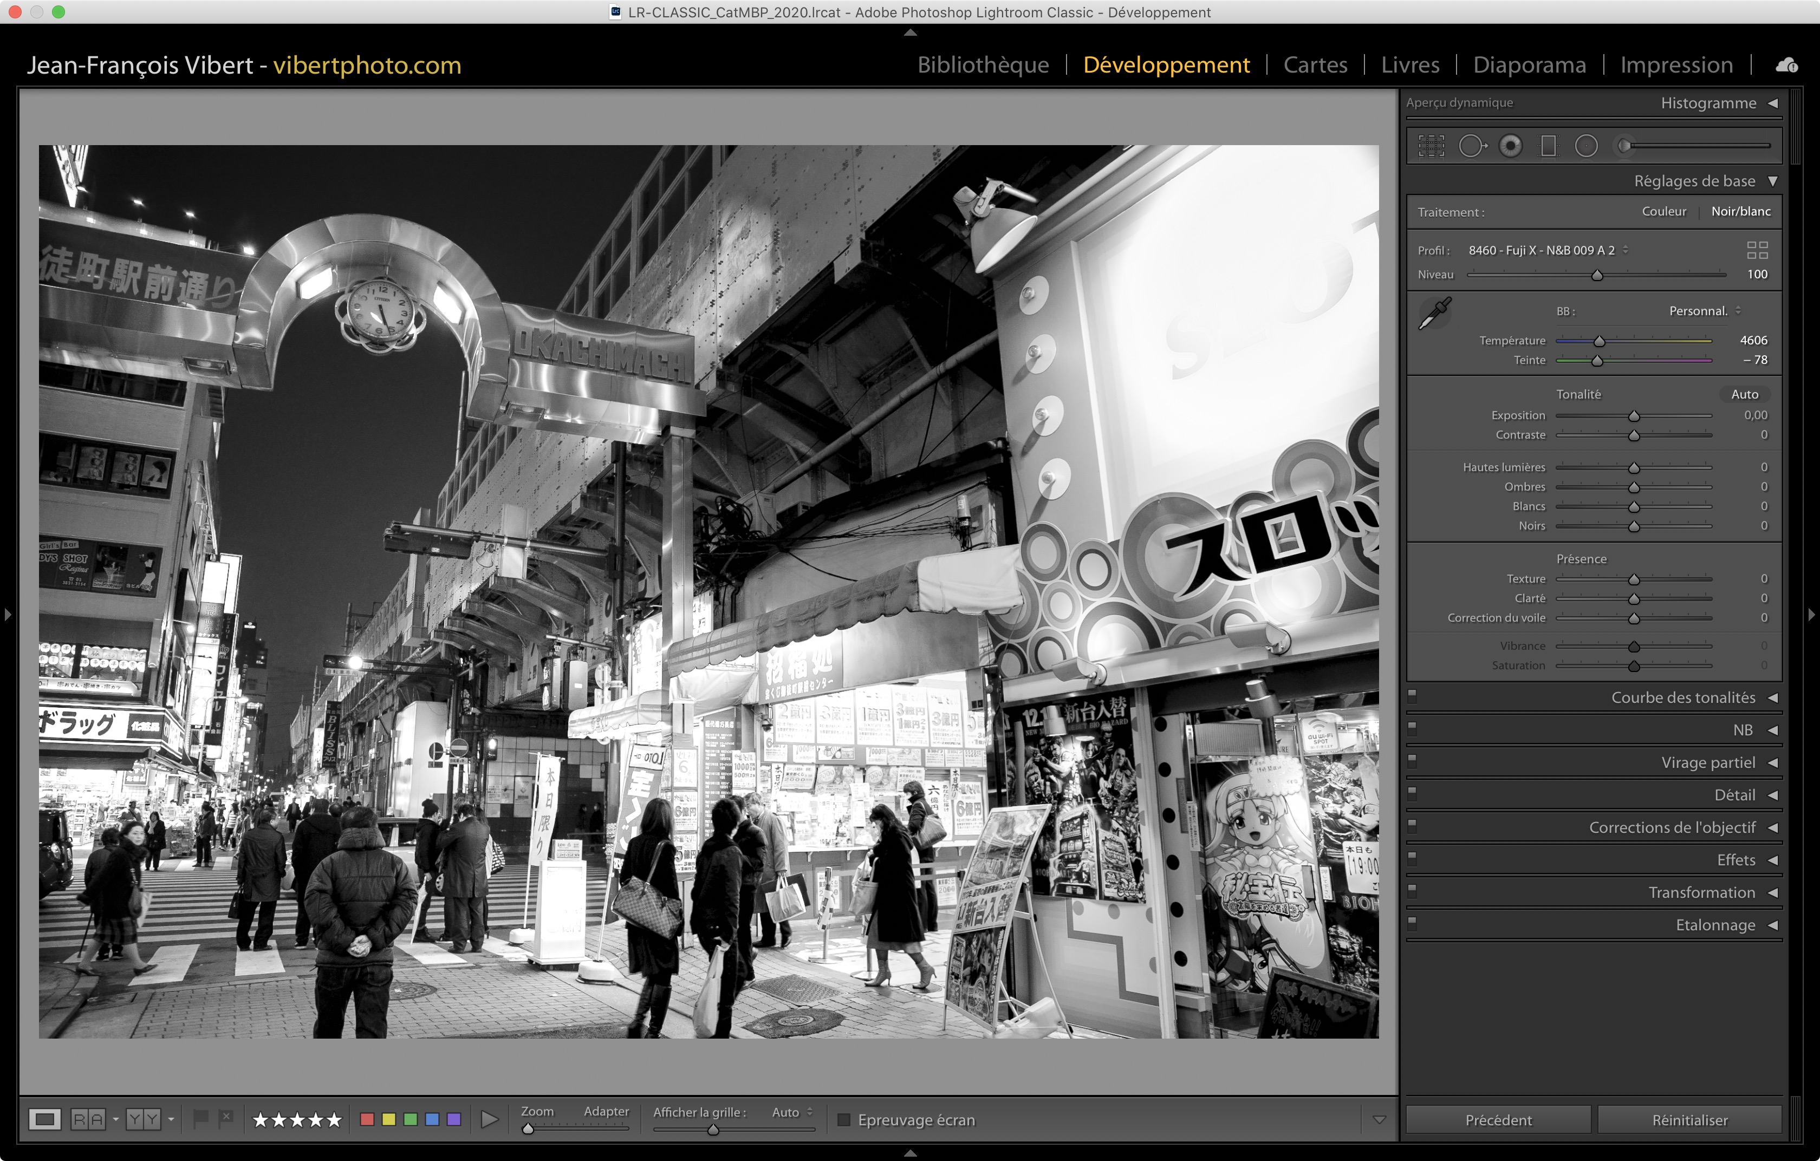
Task: Open the Impression module
Action: coord(1675,65)
